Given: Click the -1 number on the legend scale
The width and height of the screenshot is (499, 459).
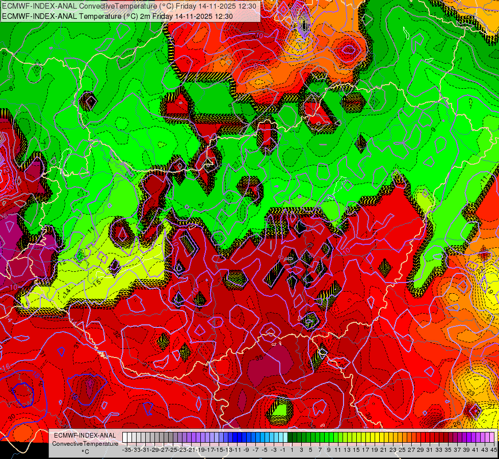Looking at the screenshot, I should tap(283, 450).
